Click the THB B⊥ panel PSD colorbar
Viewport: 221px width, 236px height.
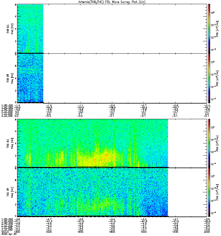[x=209, y=29]
